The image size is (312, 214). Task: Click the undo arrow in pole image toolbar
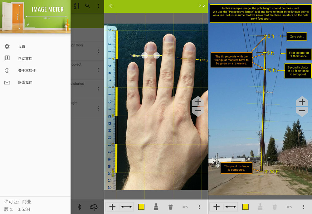coord(289,207)
